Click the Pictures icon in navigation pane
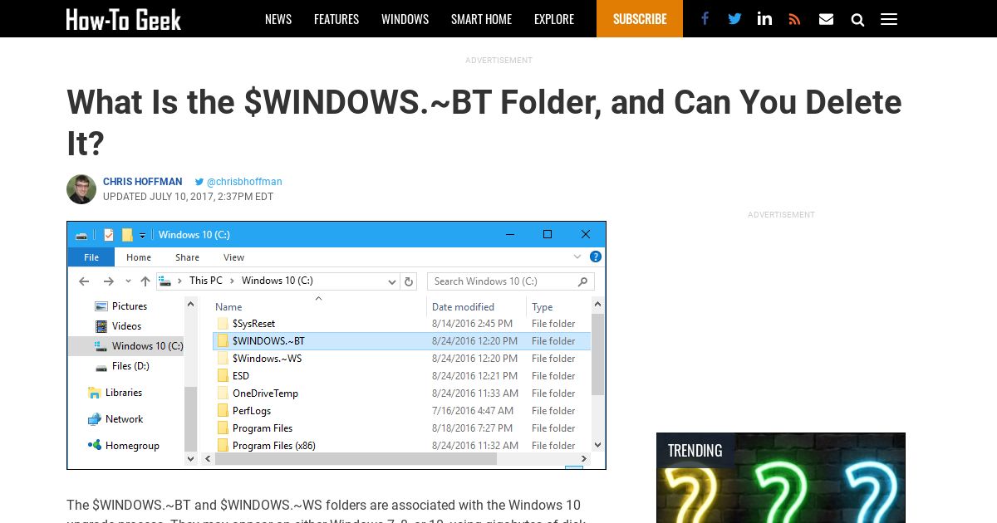Screen dimensions: 997x523 (x=101, y=306)
